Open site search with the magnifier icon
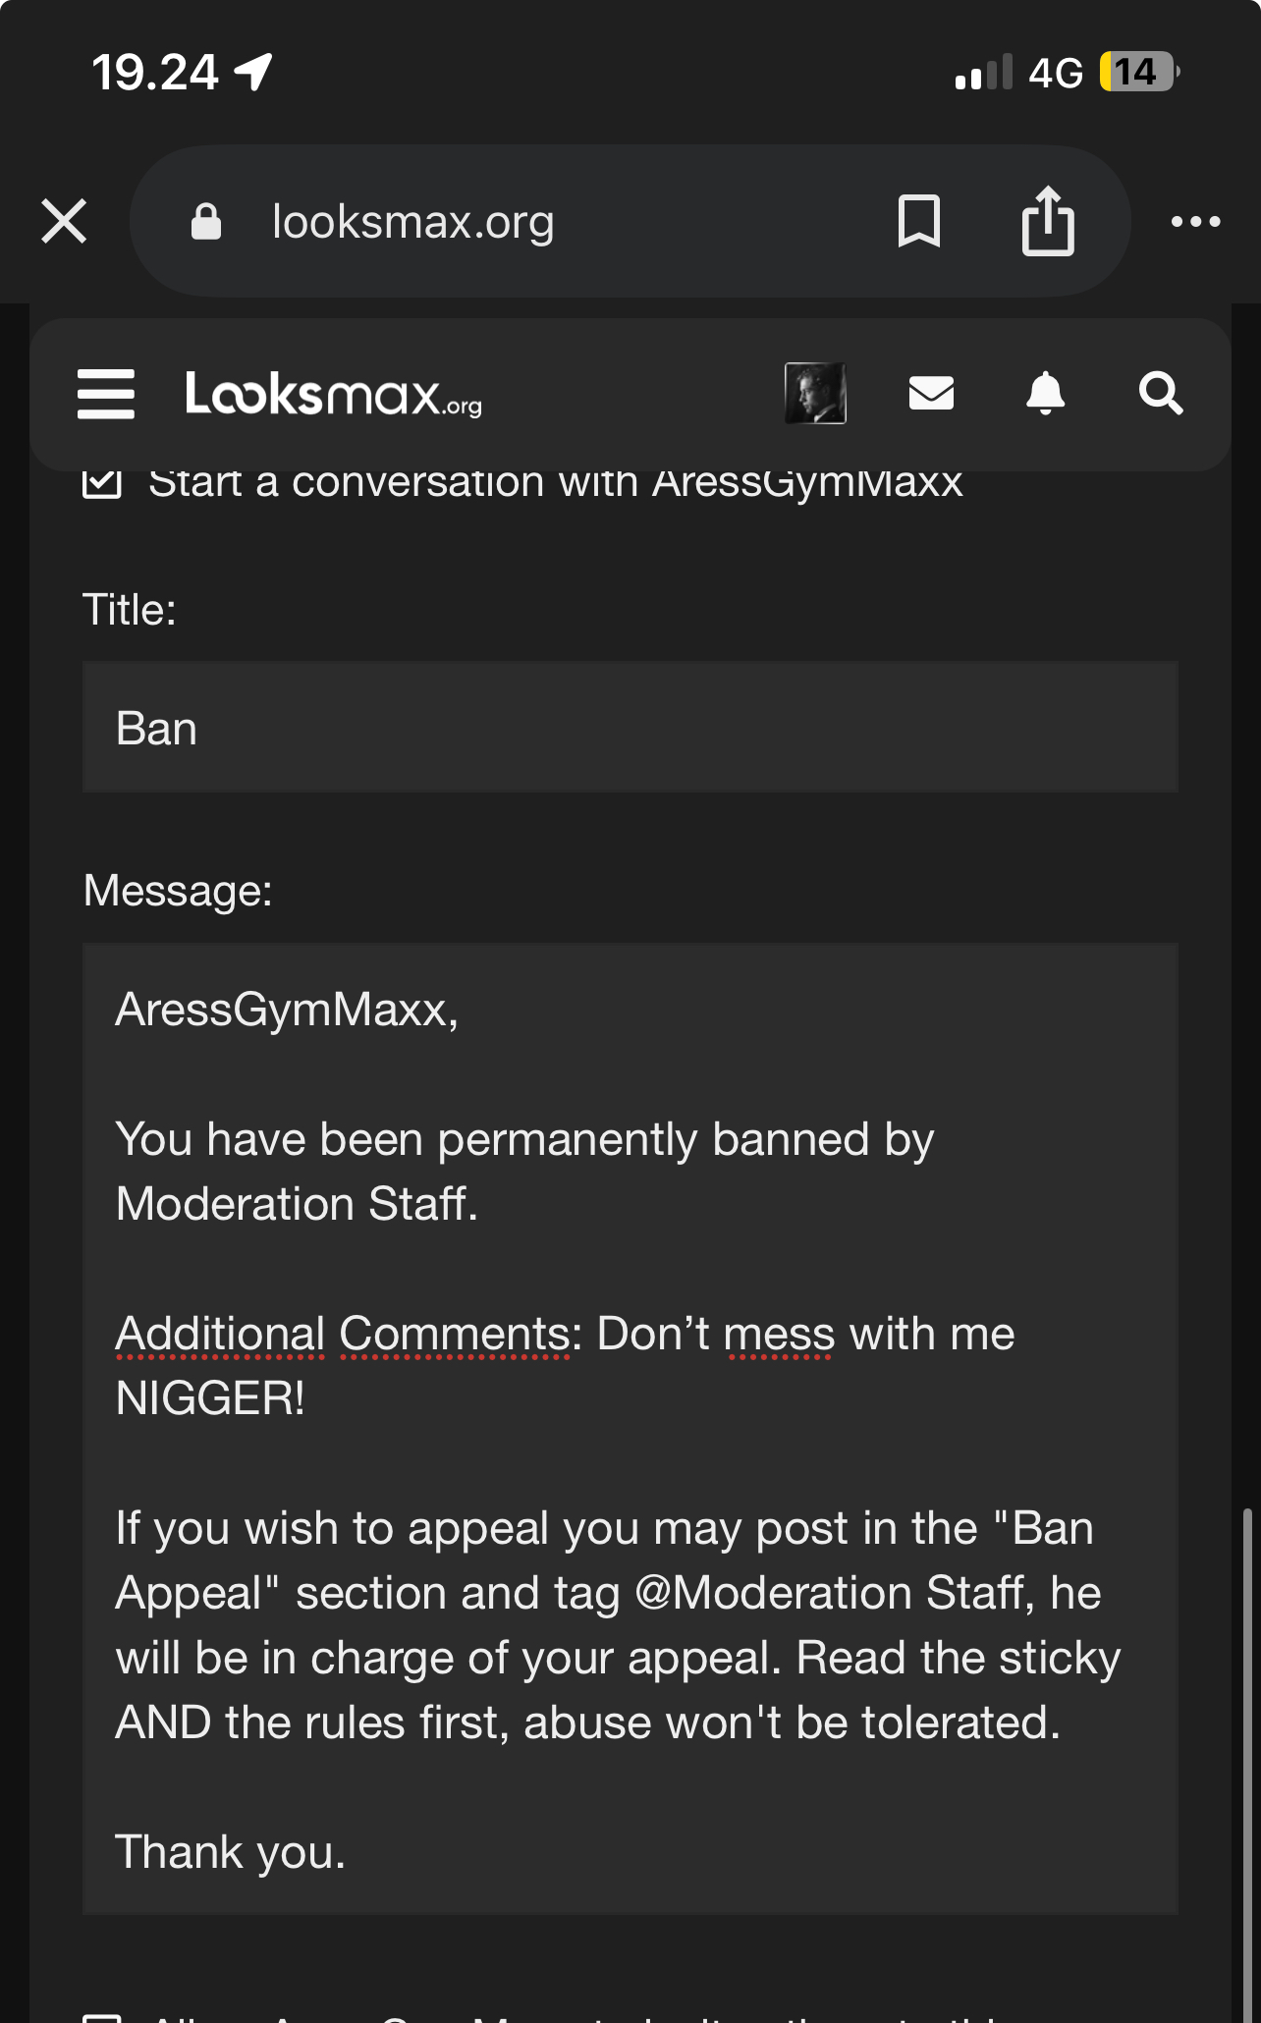 (x=1160, y=393)
